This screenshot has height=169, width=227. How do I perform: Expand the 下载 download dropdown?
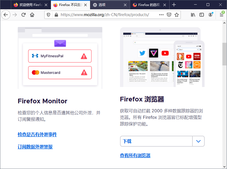(198, 141)
